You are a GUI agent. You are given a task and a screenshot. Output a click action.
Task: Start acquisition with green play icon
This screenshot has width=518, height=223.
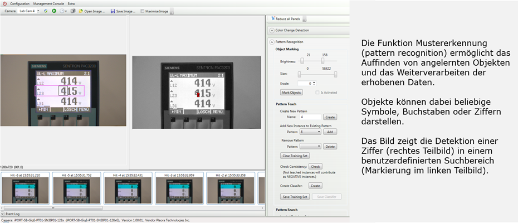pyautogui.click(x=54, y=11)
